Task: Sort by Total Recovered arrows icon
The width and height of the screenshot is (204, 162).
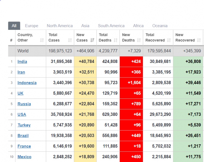Action: (x=169, y=40)
